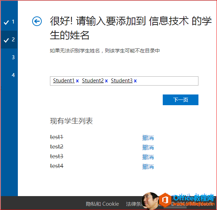Go to step 1 in sidebar
Viewport: 217px width, 210px height.
point(9,22)
